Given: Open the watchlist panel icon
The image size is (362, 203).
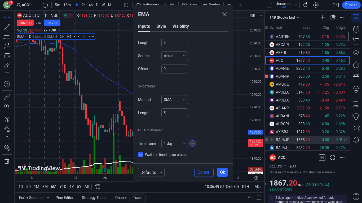Looking at the screenshot, I should (356, 18).
